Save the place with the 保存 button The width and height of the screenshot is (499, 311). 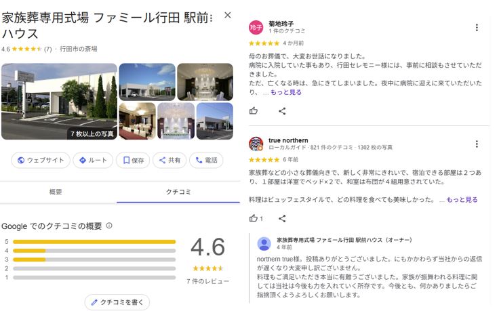coord(133,161)
